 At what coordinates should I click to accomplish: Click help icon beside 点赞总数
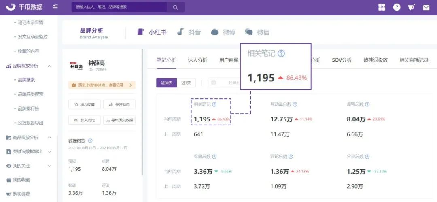coord(367,104)
